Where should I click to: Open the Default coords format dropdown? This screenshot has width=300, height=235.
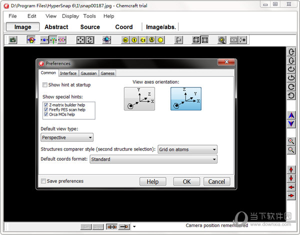[x=153, y=159]
